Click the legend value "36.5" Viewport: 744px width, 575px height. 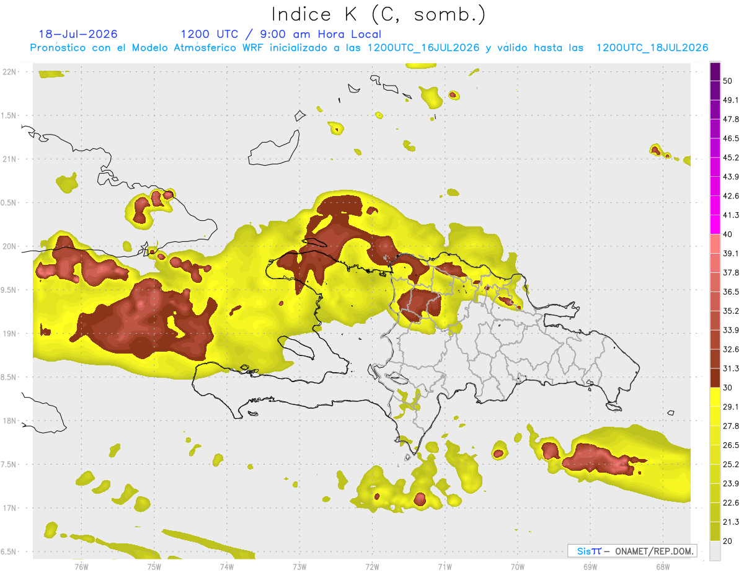tap(731, 292)
